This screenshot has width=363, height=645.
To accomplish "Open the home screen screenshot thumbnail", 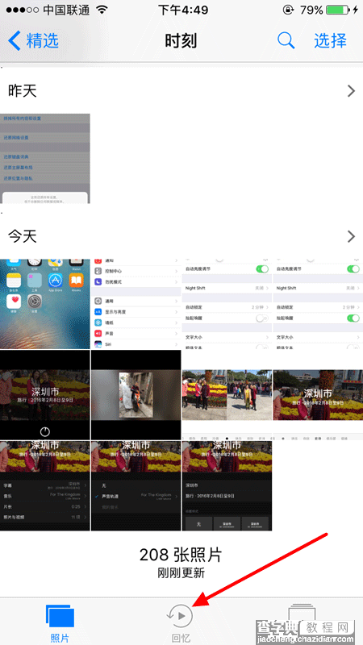I will click(45, 304).
